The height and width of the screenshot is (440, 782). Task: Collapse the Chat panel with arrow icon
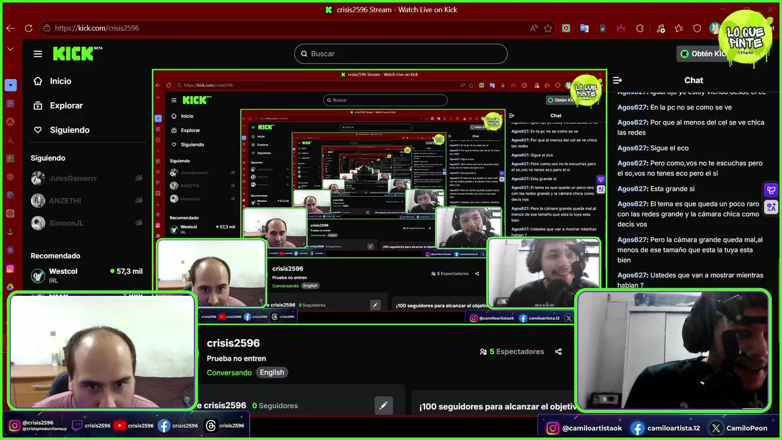[618, 80]
